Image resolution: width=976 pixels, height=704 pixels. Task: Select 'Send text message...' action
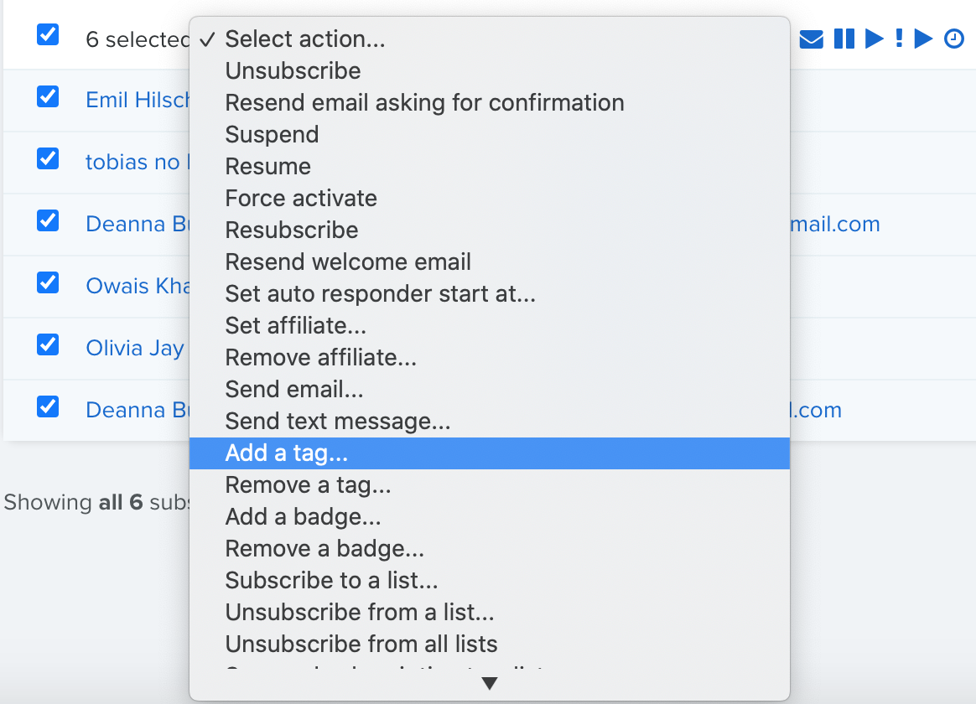pos(489,421)
